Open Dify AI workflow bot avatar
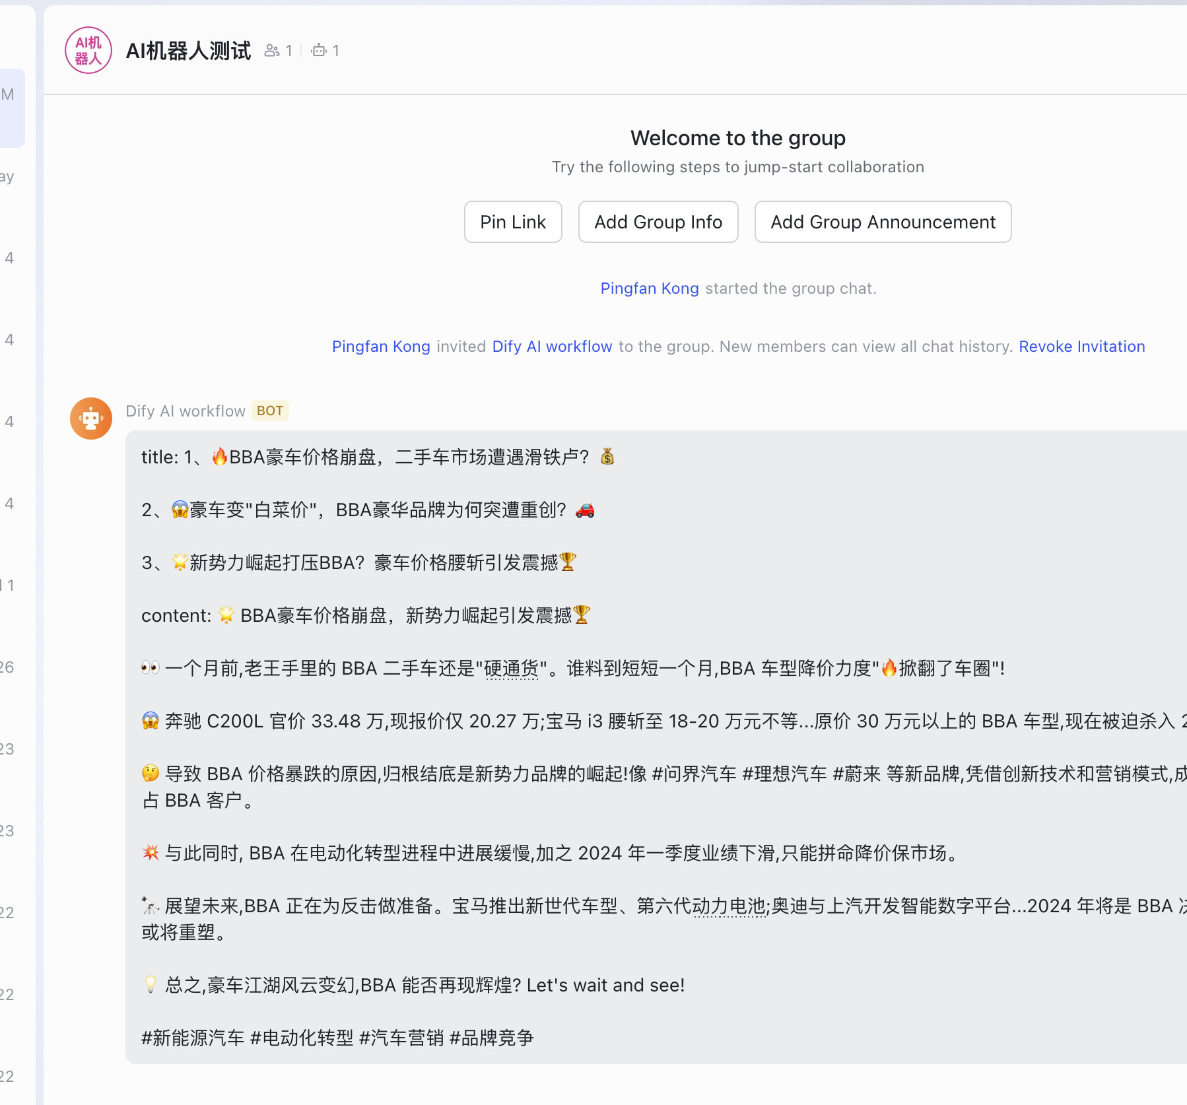 [91, 418]
